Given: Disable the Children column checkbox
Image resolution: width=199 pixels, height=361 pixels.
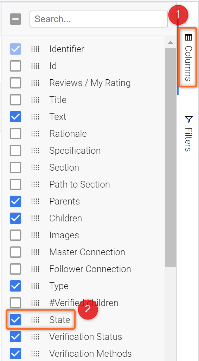Looking at the screenshot, I should click(15, 218).
